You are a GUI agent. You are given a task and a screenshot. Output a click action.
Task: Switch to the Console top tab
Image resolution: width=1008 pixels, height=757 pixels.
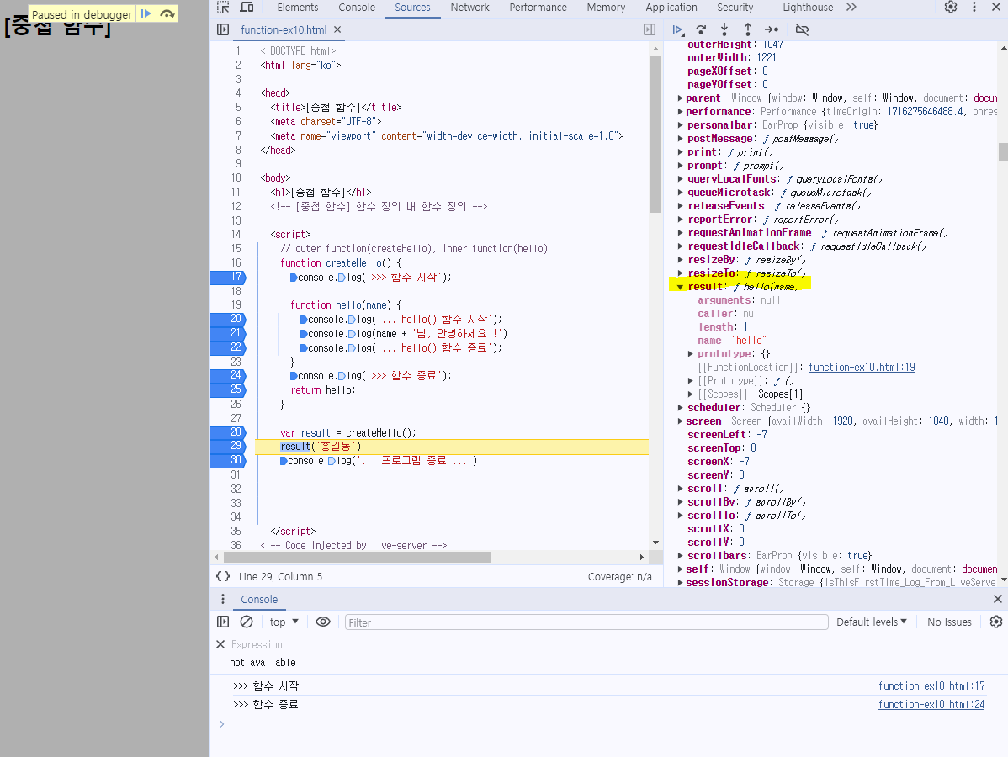click(x=357, y=7)
